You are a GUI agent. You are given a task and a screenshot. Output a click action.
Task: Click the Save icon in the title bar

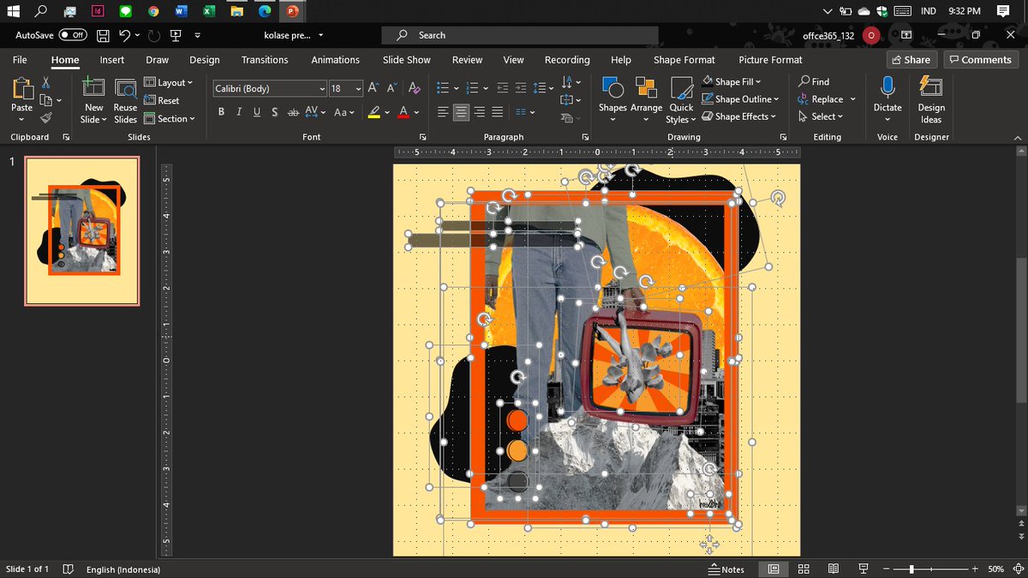coord(103,35)
